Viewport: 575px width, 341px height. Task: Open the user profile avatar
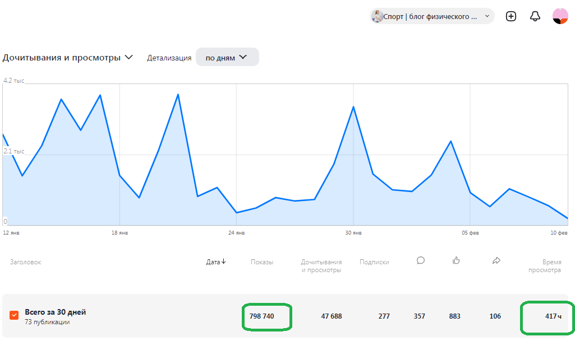560,16
